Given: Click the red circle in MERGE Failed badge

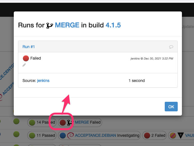Looking at the screenshot, I should pyautogui.click(x=63, y=122).
